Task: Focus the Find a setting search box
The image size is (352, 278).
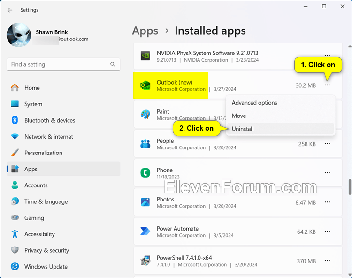Action: (63, 64)
